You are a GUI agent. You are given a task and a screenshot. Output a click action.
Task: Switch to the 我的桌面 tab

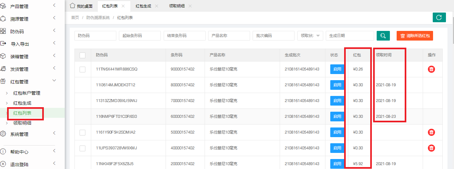coord(82,6)
